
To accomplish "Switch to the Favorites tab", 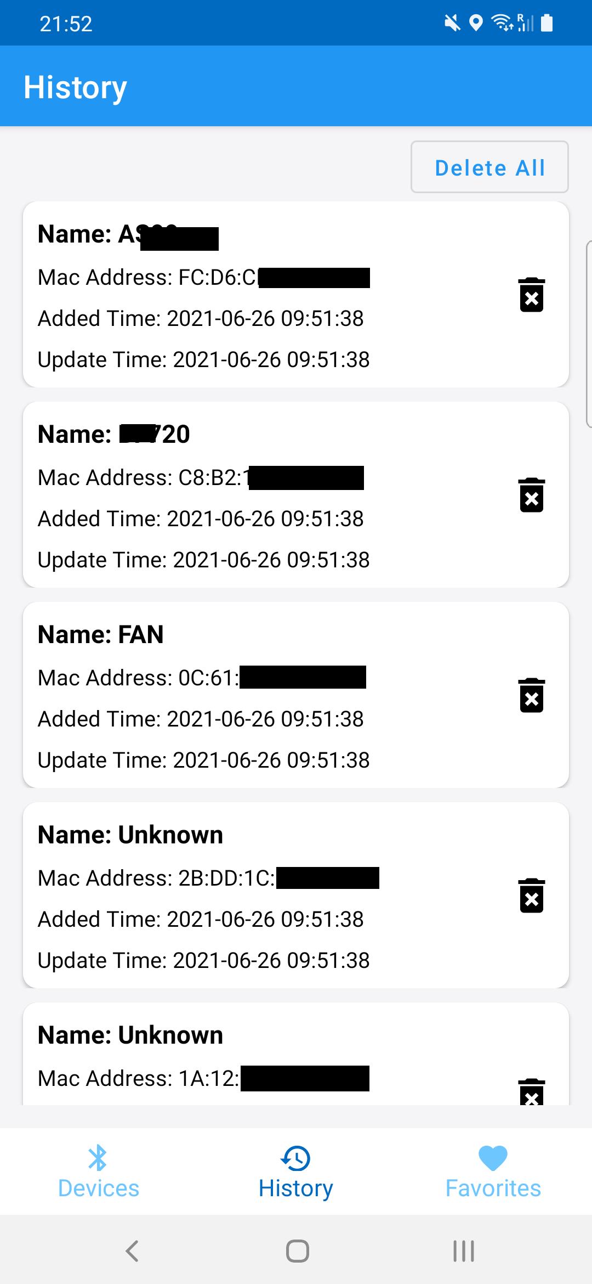I will tap(493, 1172).
